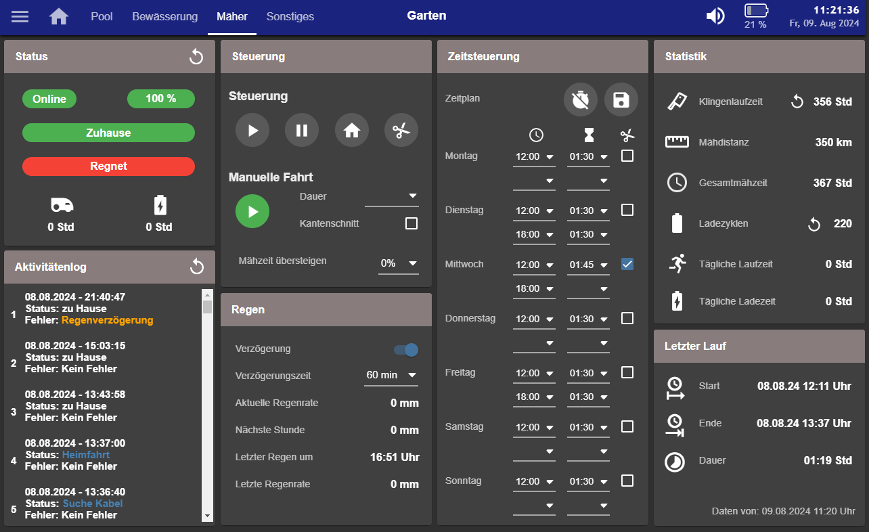Open Mittwoch 01:45 duration dropdown

point(588,265)
